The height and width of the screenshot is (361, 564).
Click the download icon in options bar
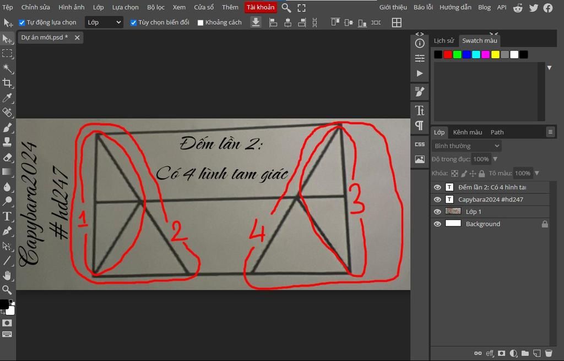click(x=256, y=22)
